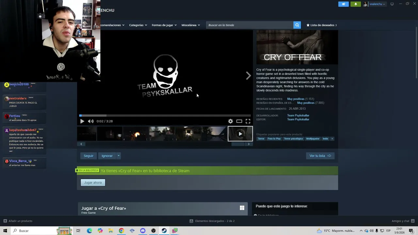Viewport: 418px width, 235px height.
Task: Switch to Steam taskbar icon
Action: tap(164, 231)
